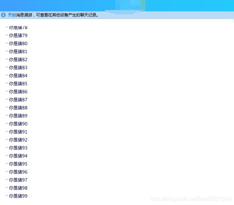Screen dimensions: 234x205
Task: Select the message 你是猪89
Action: (x=18, y=116)
